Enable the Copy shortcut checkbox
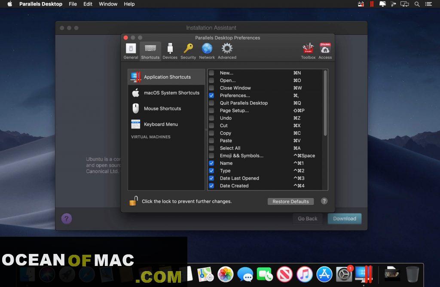Image resolution: width=440 pixels, height=287 pixels. pos(211,133)
